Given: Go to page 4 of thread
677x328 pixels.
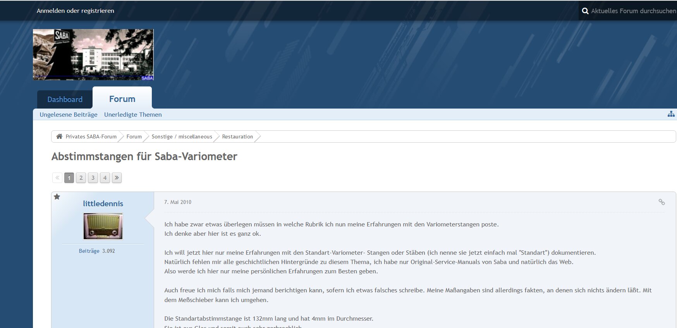Looking at the screenshot, I should 105,178.
